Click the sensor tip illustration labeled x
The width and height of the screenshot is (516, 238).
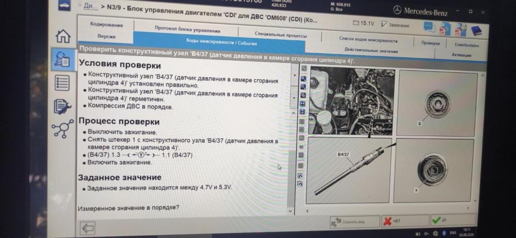[x=433, y=171]
